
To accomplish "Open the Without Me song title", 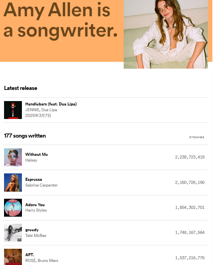I will coord(36,154).
